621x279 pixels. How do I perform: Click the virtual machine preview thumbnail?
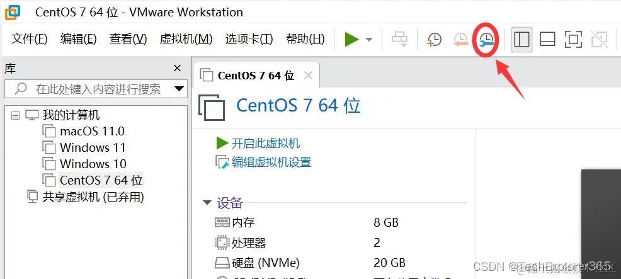pos(601,224)
